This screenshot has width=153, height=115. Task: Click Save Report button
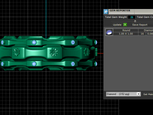click(x=142, y=25)
